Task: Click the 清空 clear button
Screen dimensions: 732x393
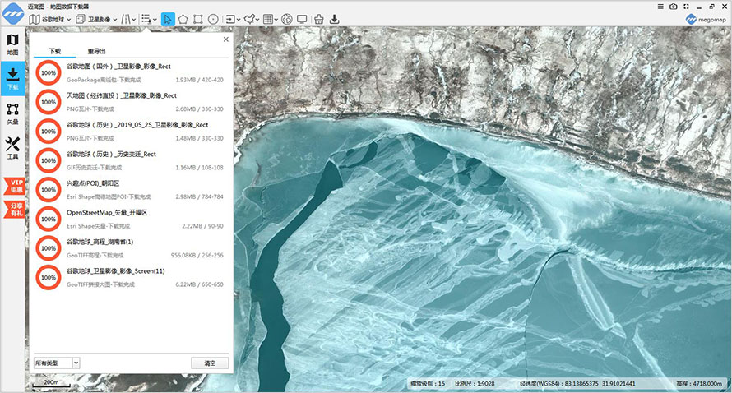Action: (x=210, y=363)
